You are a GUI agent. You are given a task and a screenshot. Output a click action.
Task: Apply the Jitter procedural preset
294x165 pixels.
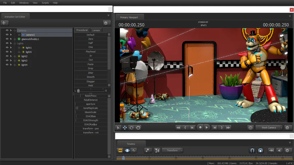pos(90,73)
